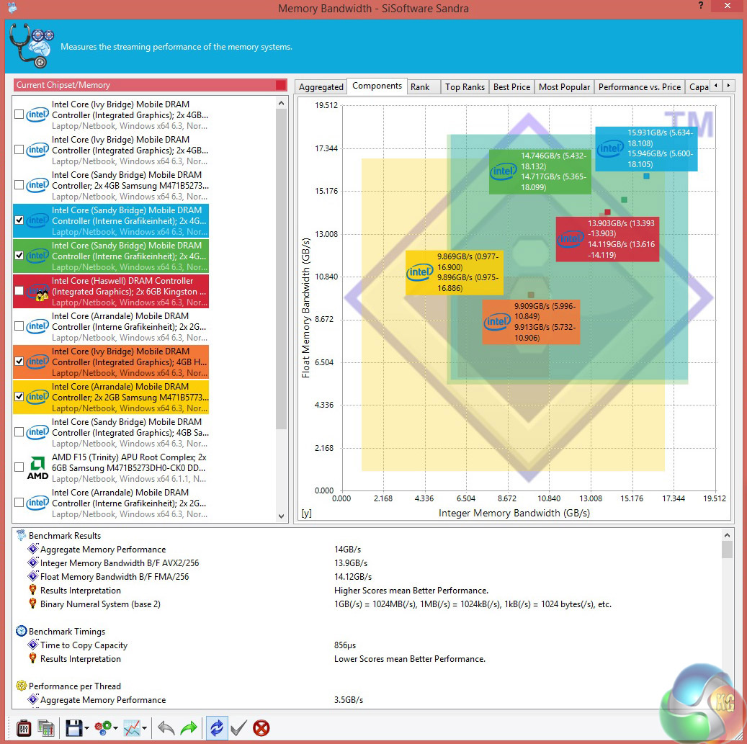This screenshot has height=744, width=747.
Task: Click the [y] axis toggle label
Action: [x=306, y=514]
